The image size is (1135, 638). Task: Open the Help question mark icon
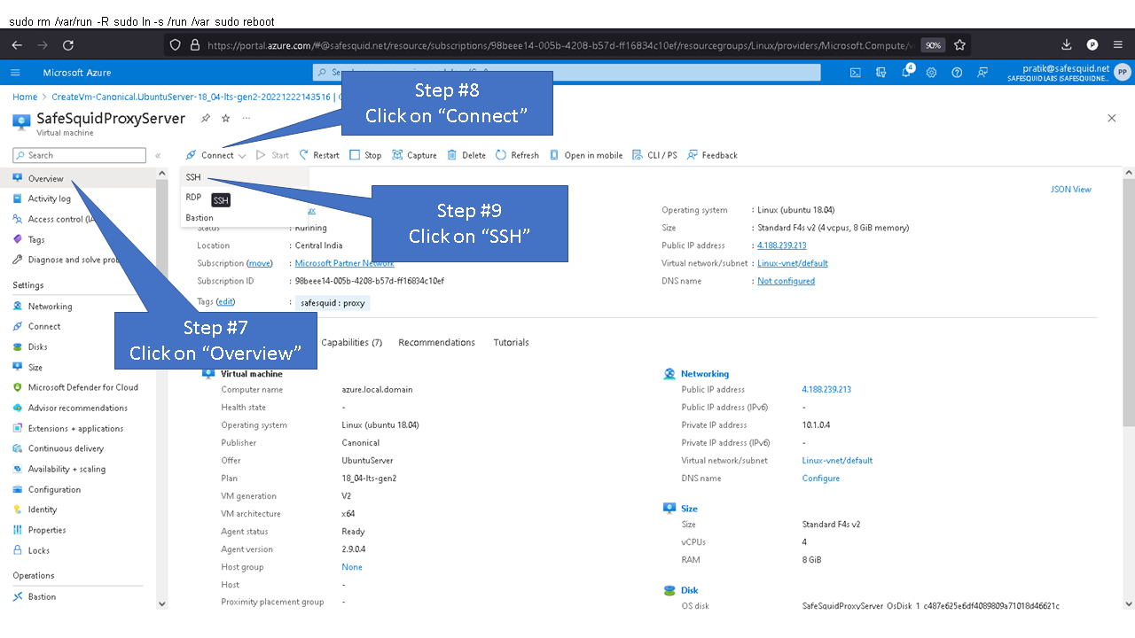pyautogui.click(x=957, y=73)
